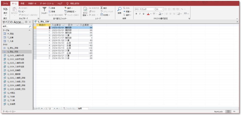Open ribbon select 選択 dropdown in 検索 group
Image resolution: width=242 pixels, height=116 pixels.
pos(128,15)
